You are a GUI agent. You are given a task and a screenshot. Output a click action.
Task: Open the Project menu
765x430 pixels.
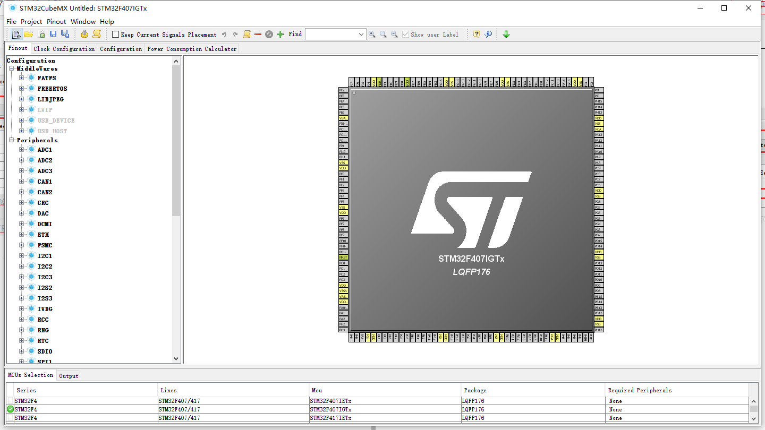pos(31,21)
